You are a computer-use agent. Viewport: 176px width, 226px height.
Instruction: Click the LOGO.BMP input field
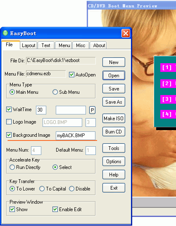[x=62, y=123]
